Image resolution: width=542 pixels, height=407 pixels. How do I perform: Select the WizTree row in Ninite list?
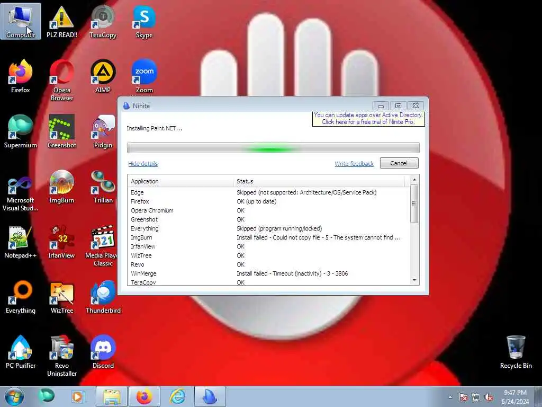(x=269, y=255)
